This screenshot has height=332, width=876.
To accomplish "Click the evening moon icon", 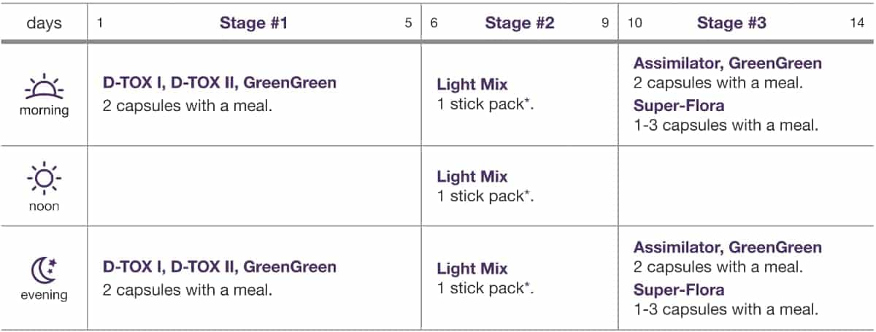I will pyautogui.click(x=43, y=271).
